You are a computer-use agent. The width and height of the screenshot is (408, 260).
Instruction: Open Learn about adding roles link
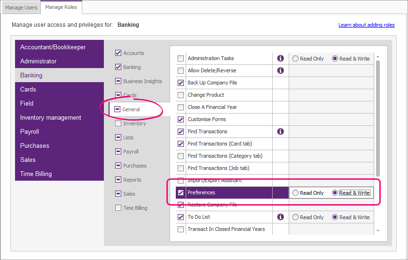pyautogui.click(x=366, y=25)
